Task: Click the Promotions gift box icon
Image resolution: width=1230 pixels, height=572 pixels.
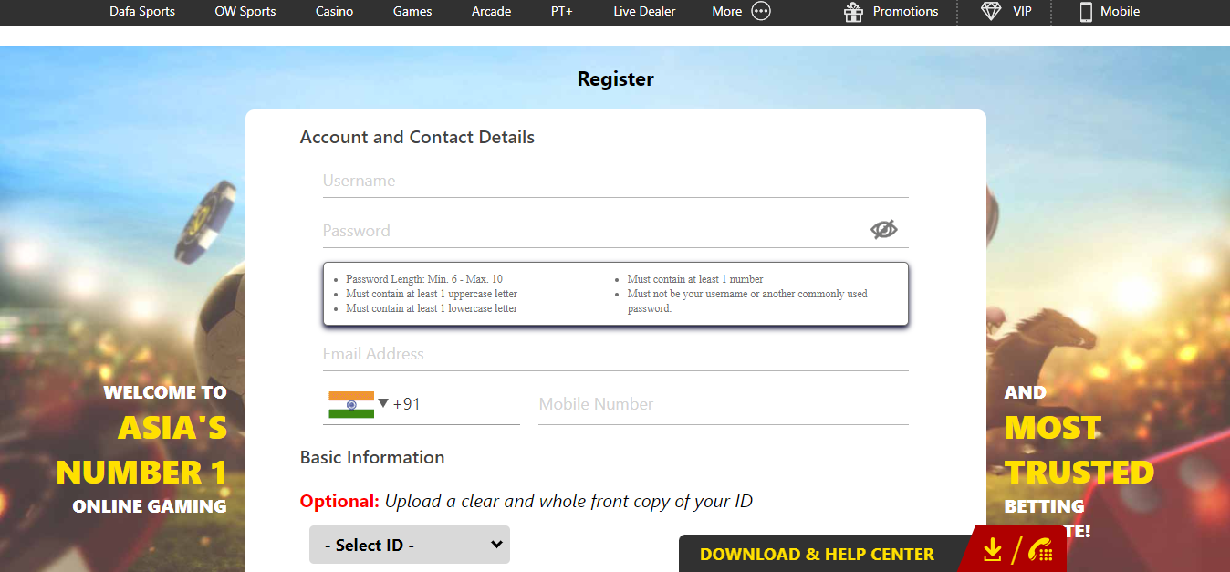Action: [853, 12]
